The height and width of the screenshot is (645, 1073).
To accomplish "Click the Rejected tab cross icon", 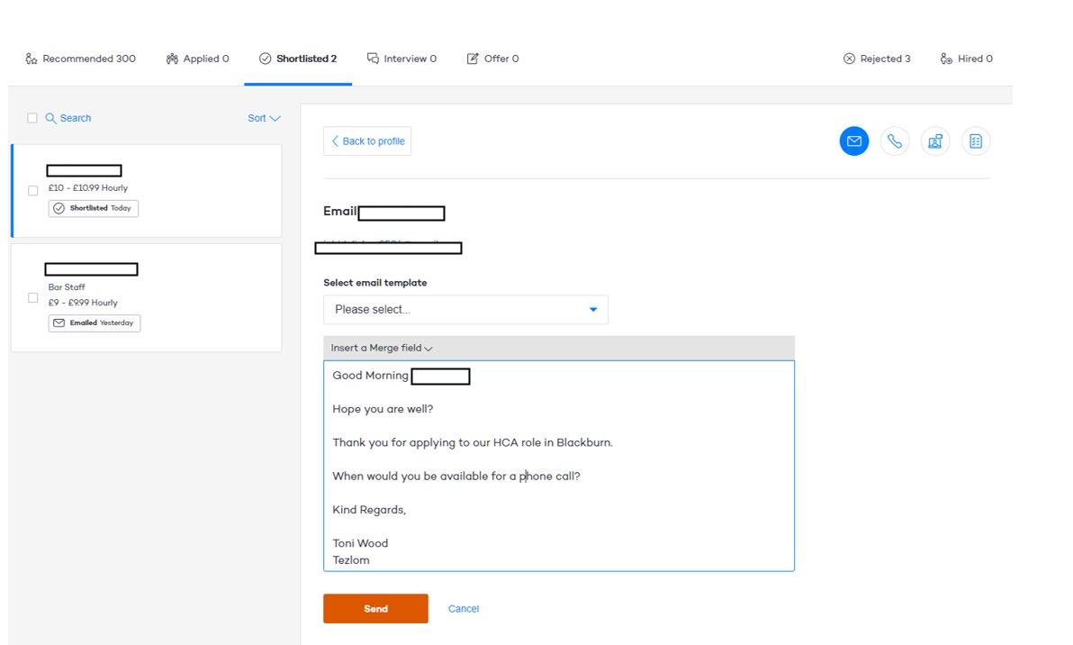I will pos(849,59).
